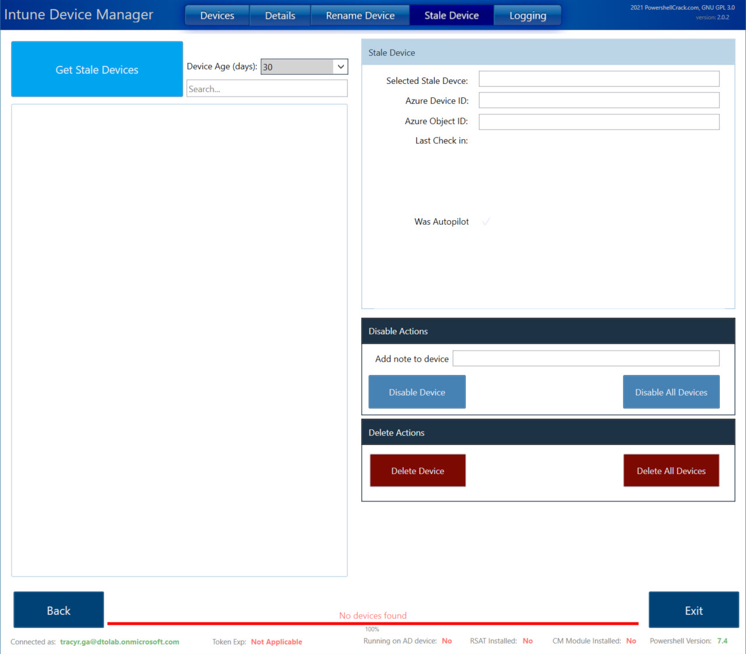Click the red progress bar
This screenshot has height=654, width=746.
click(x=373, y=623)
